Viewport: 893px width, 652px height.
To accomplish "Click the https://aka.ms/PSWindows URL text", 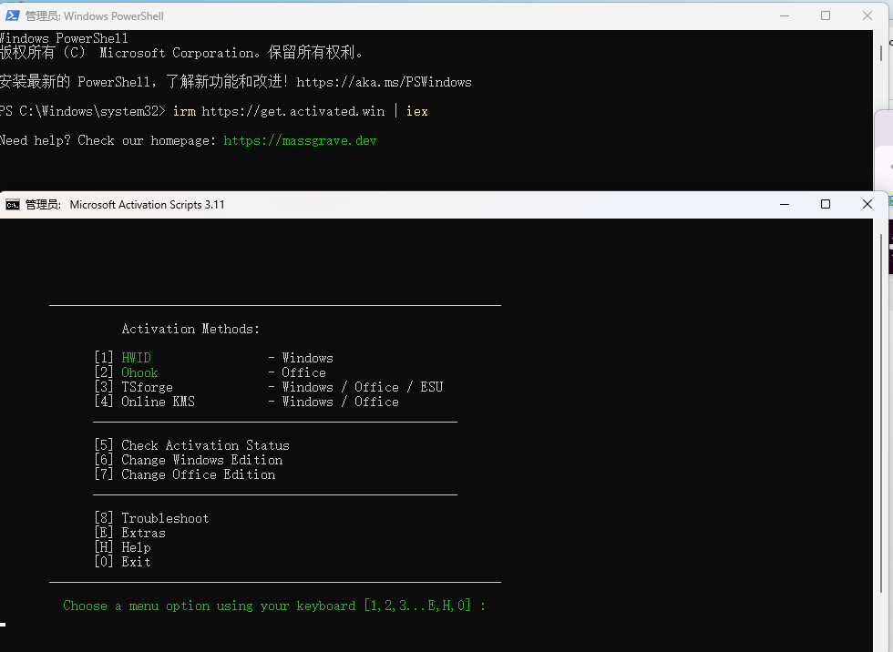I will click(384, 83).
